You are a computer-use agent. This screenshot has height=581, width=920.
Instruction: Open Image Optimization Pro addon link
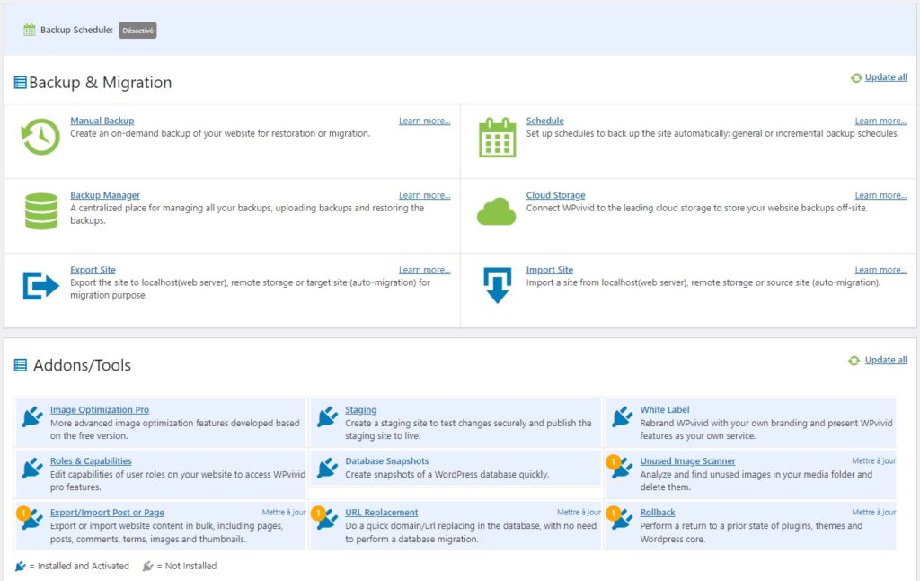100,409
